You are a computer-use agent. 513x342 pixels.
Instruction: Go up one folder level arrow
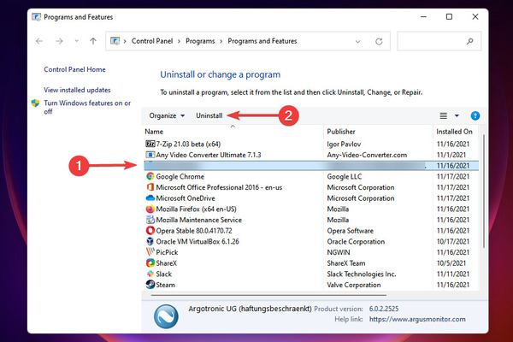coord(93,41)
